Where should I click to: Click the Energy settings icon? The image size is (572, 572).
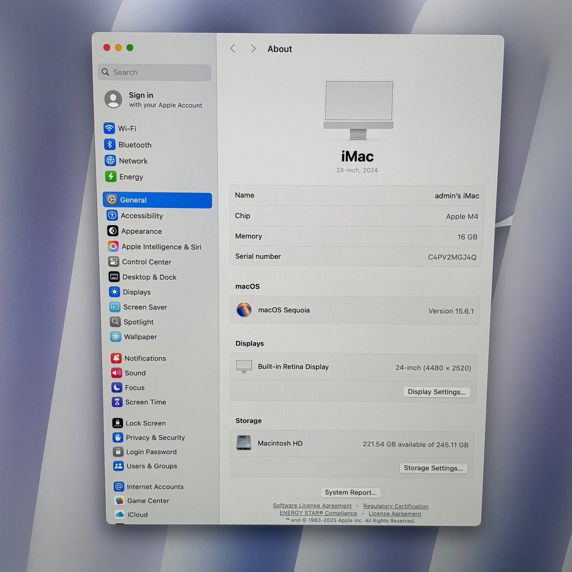click(x=111, y=177)
